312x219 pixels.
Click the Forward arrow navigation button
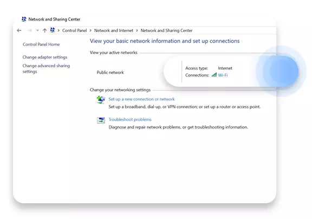tap(29, 30)
